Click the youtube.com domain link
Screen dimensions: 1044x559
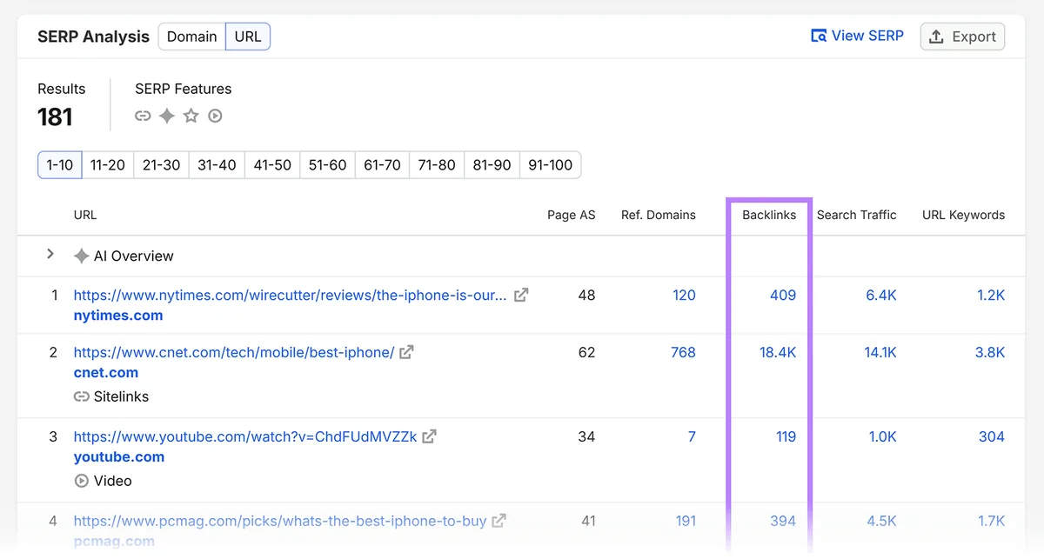coord(119,457)
